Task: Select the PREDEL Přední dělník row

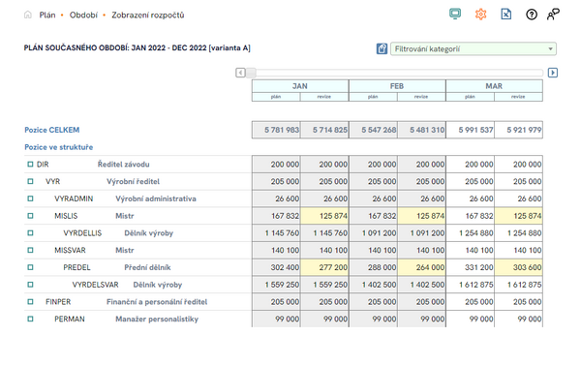Action: 284,267
